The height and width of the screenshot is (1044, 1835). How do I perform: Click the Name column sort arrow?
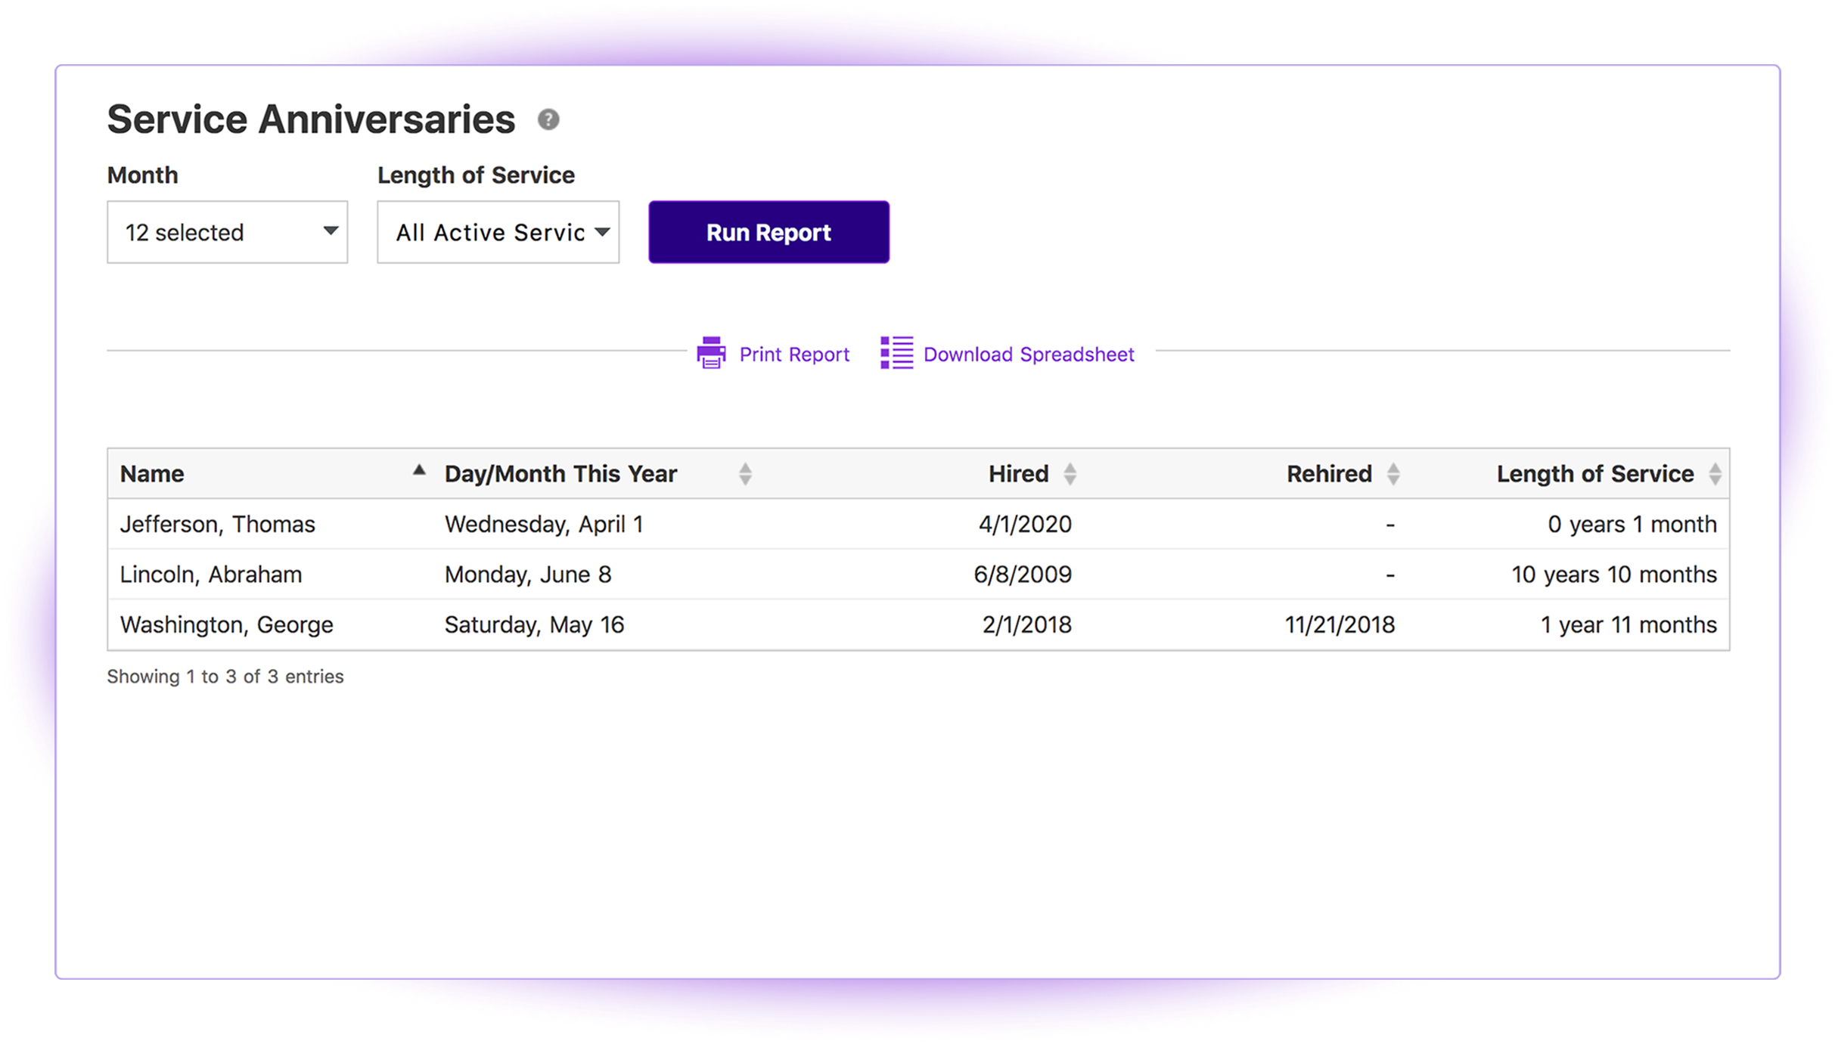point(419,470)
